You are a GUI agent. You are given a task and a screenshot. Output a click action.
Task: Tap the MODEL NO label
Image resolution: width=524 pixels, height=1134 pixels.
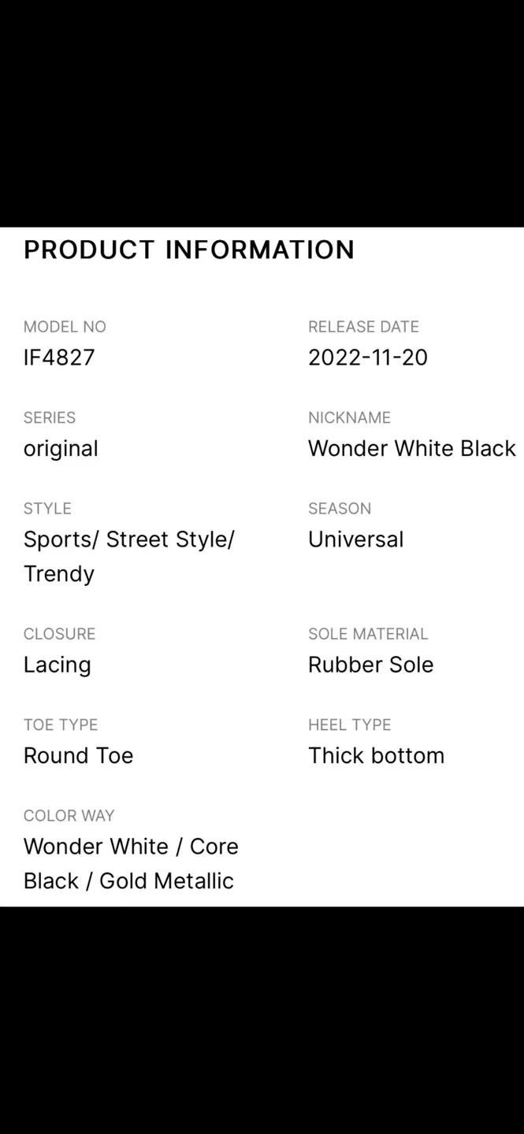pos(65,327)
